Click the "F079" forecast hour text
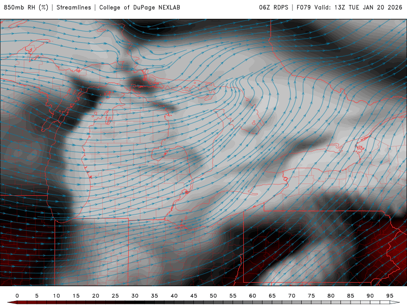This screenshot has width=407, height=305. coord(303,7)
